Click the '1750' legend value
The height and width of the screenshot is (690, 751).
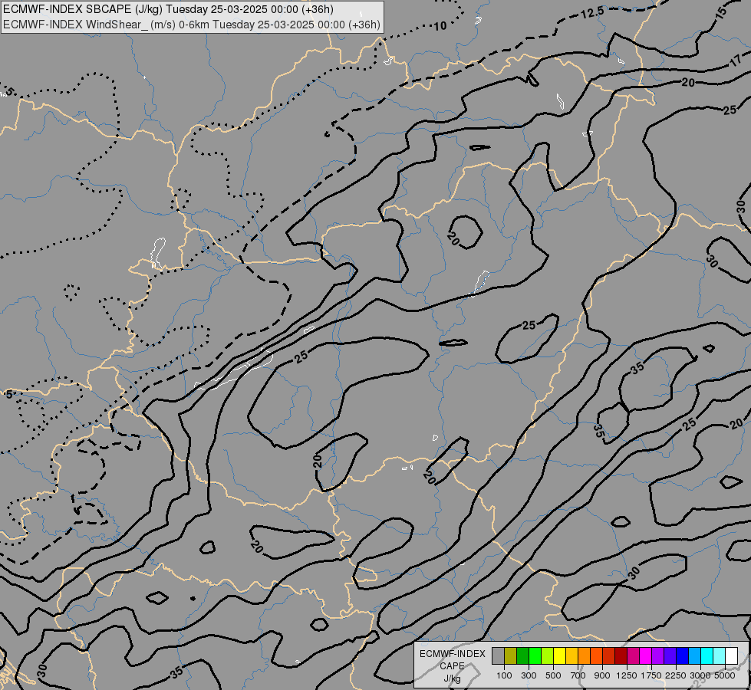coord(651,675)
